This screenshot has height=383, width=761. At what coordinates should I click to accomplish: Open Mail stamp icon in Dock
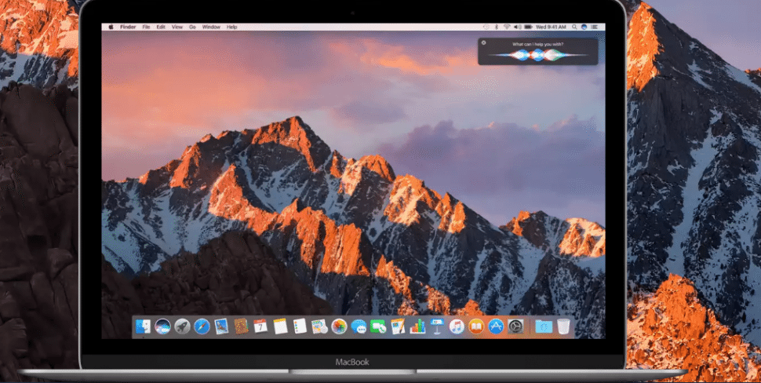[x=221, y=326]
